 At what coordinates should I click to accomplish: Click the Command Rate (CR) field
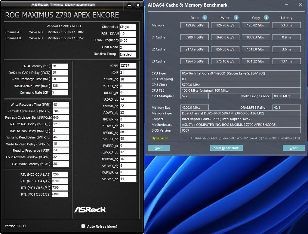pos(60,93)
